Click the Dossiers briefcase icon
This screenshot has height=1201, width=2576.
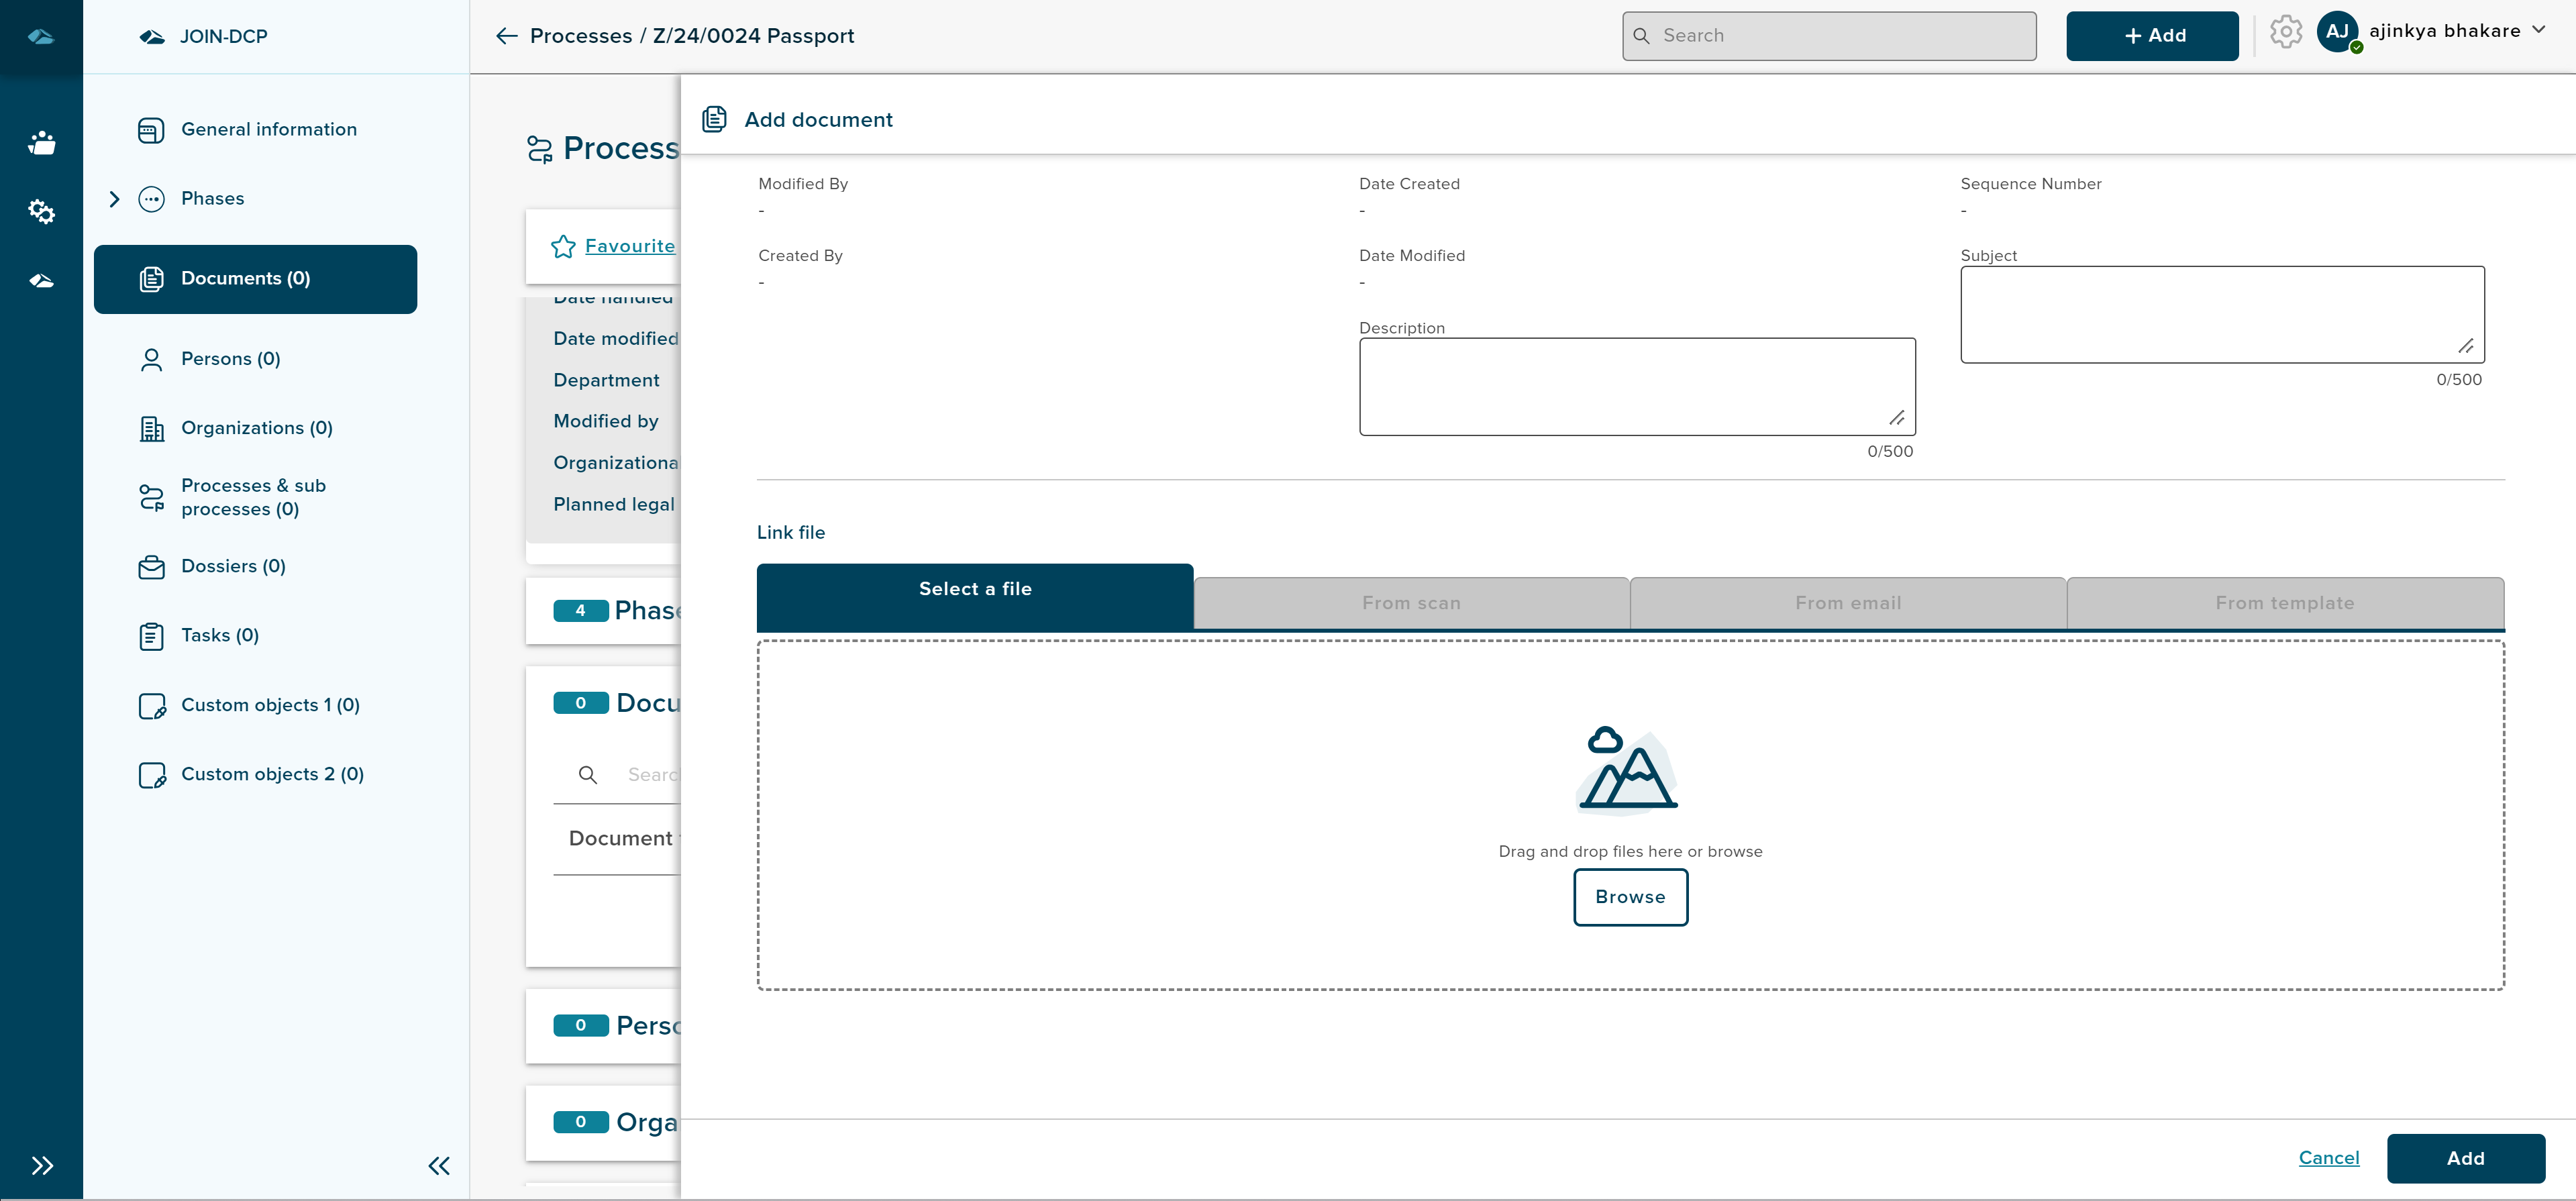point(151,567)
